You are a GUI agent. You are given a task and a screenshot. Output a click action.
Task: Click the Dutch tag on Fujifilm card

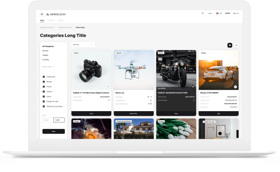tap(76, 53)
